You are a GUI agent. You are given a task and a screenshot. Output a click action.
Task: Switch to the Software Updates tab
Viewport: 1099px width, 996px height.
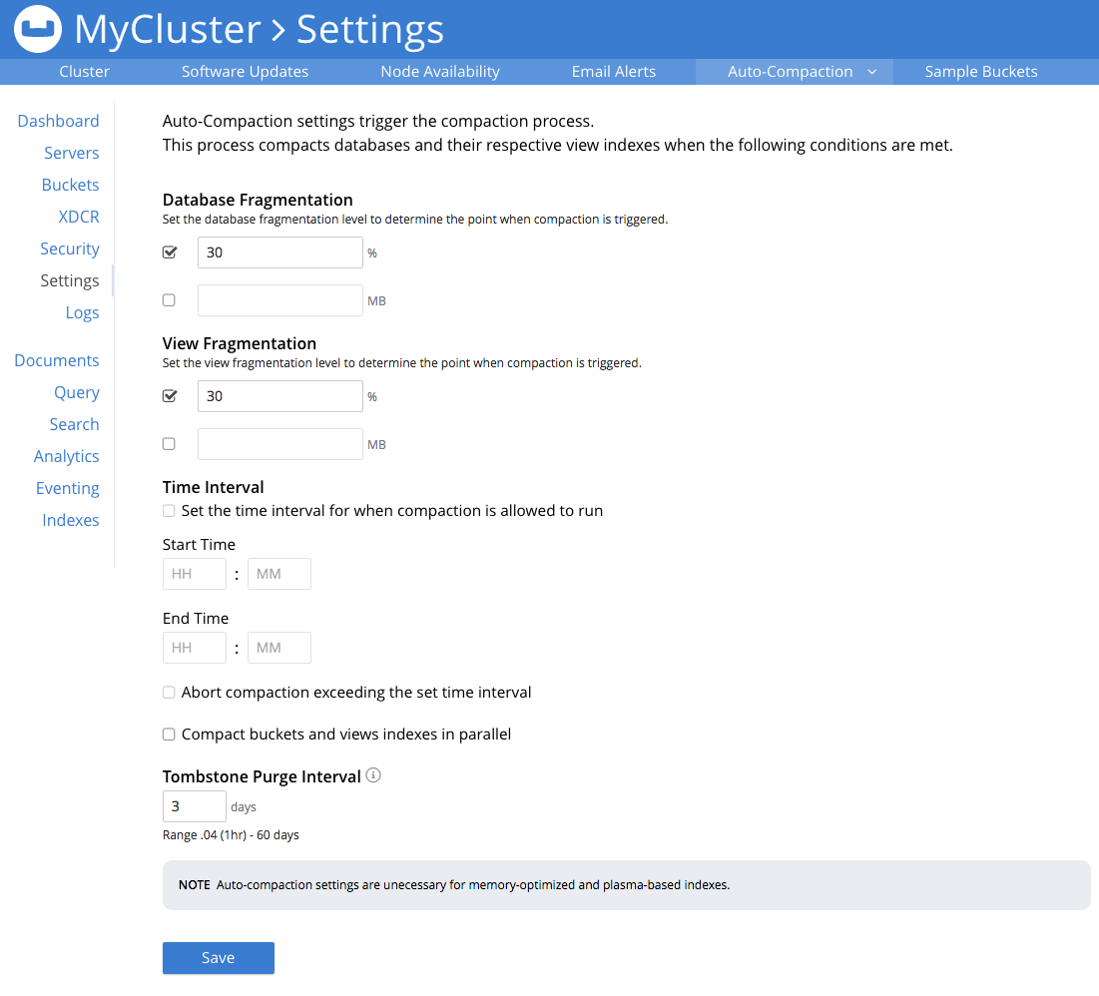coord(245,72)
